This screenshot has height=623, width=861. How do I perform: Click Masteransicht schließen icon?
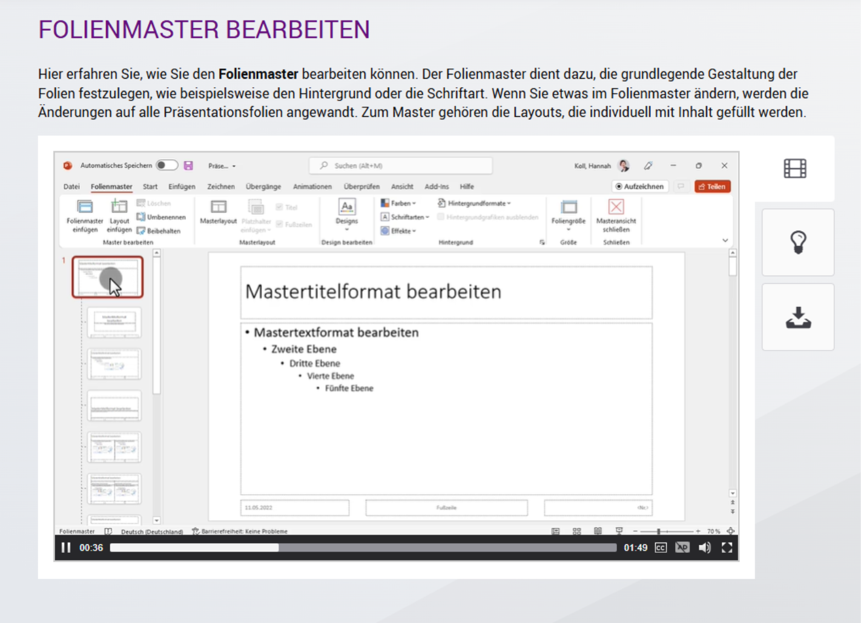pos(616,208)
